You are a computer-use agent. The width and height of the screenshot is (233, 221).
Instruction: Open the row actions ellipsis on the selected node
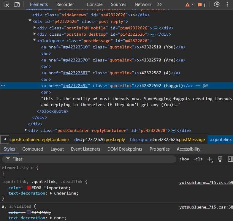point(3,85)
